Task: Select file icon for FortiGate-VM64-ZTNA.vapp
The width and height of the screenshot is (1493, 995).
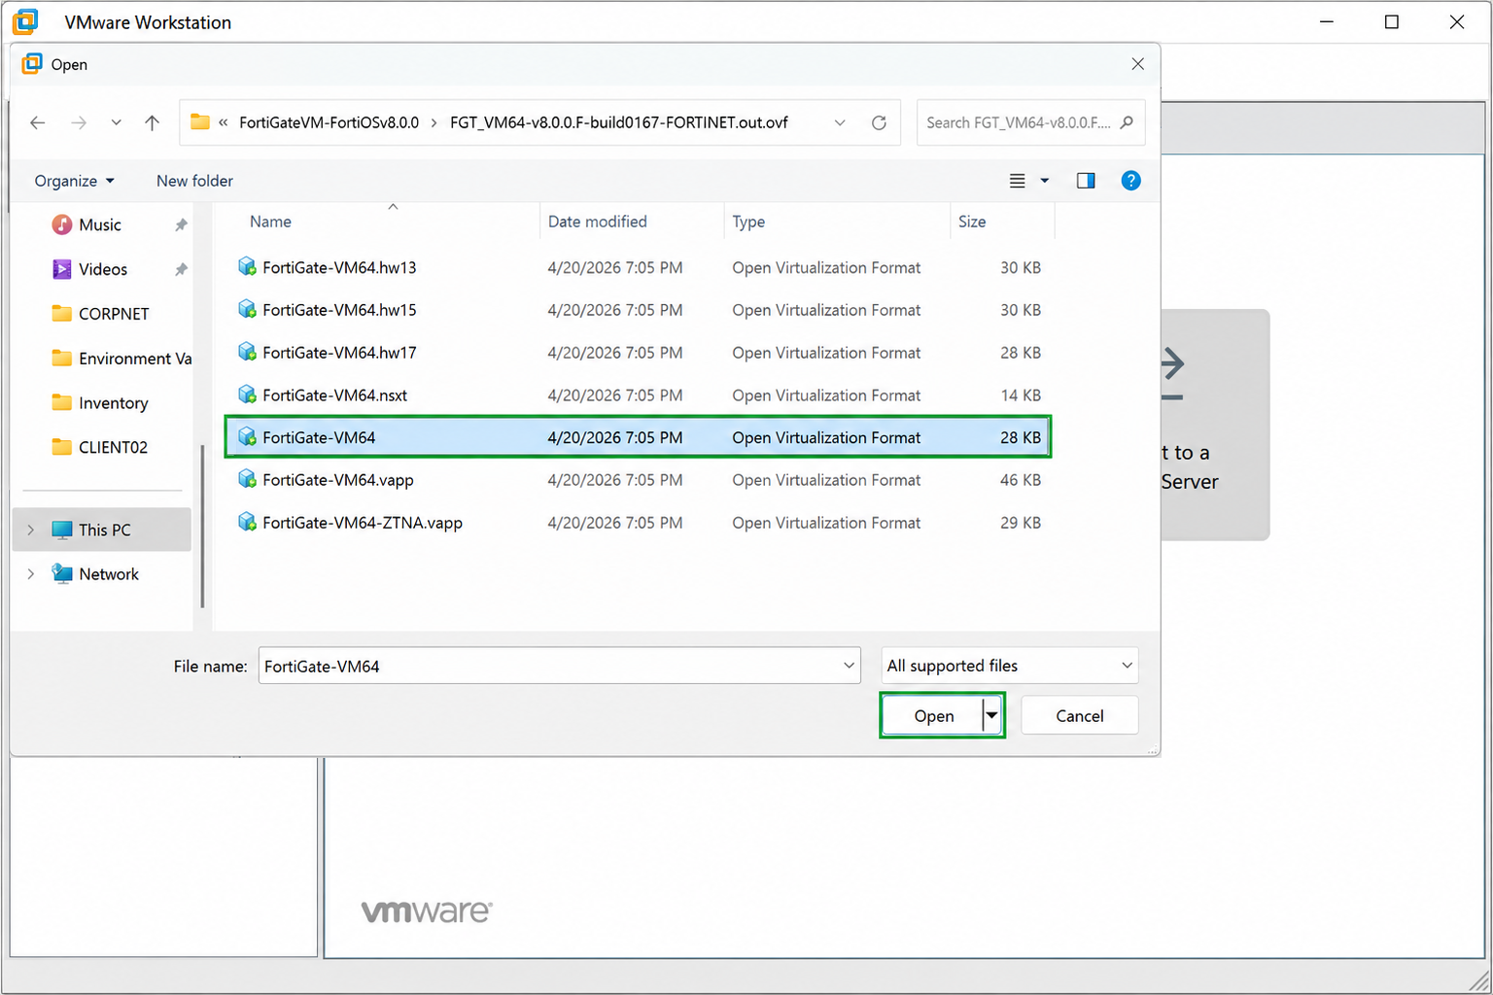Action: coord(247,522)
